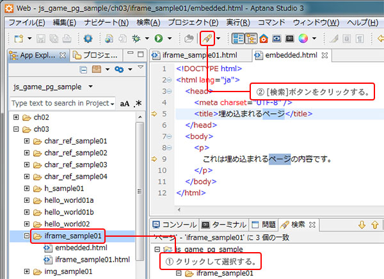
Task: Click the red house toolbar icon
Action: (x=264, y=38)
